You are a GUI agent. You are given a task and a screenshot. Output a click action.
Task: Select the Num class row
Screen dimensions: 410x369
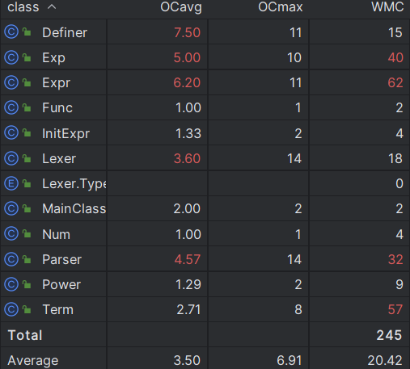point(205,234)
